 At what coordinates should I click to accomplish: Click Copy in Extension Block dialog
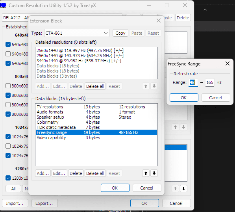click(120, 33)
